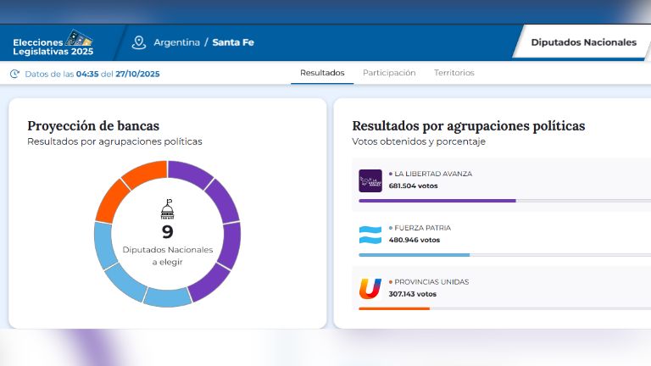Click La Libertad Avanza purple vote bar
This screenshot has width=651, height=366.
click(x=437, y=201)
